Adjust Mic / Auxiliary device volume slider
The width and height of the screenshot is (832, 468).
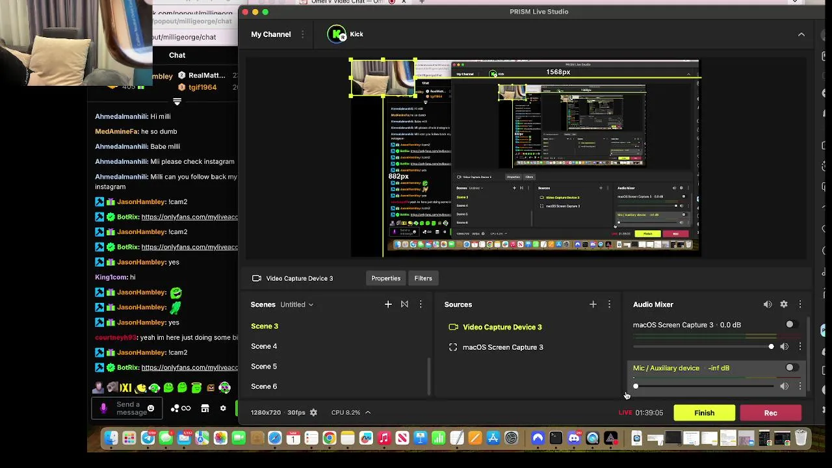pyautogui.click(x=704, y=386)
